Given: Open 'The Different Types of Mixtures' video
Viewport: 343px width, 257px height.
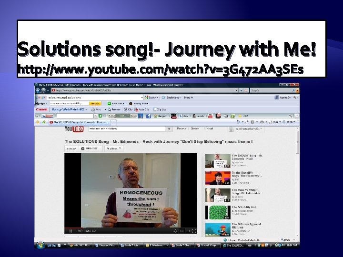Looking at the screenshot, I should tap(218, 229).
